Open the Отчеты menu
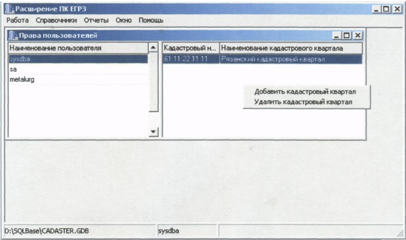Viewport: 406px width, 240px height. tap(96, 20)
